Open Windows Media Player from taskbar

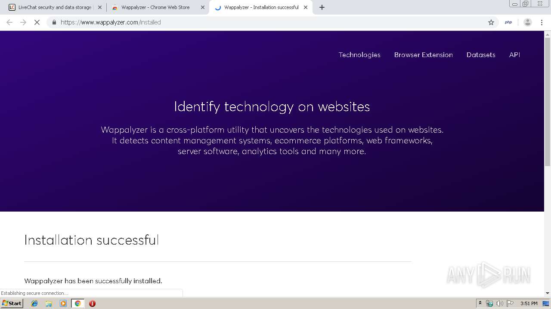tap(63, 303)
